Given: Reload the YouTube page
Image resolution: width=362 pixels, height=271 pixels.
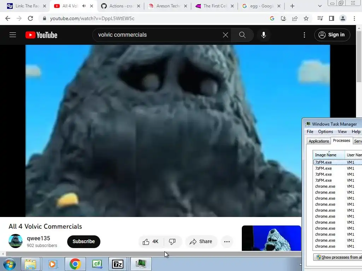Looking at the screenshot, I should click(x=30, y=18).
